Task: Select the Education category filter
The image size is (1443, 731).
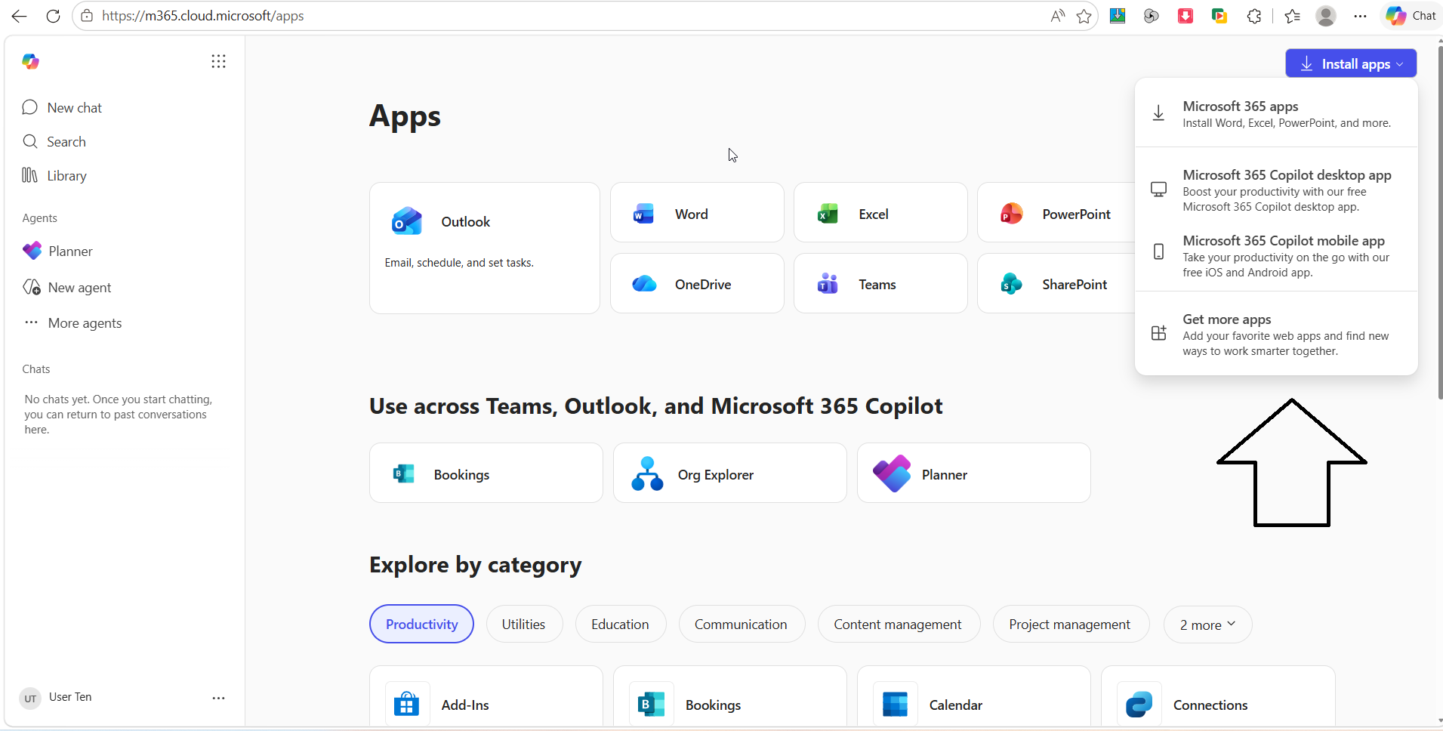Action: (620, 624)
